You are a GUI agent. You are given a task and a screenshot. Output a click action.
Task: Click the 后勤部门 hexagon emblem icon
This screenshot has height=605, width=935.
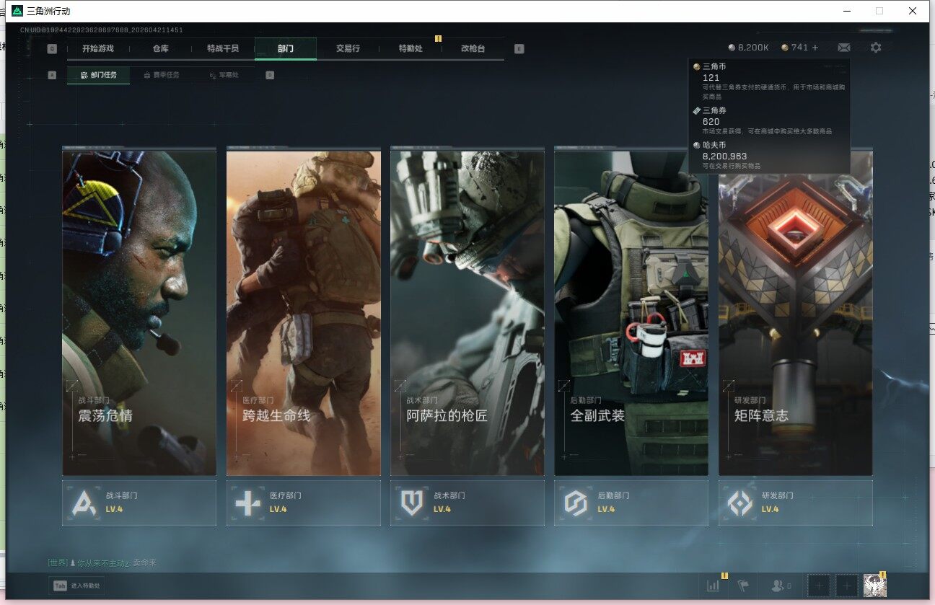[x=576, y=503]
